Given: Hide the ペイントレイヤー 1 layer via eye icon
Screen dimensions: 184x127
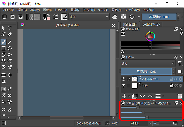Looking at the screenshot, I should [123, 79].
